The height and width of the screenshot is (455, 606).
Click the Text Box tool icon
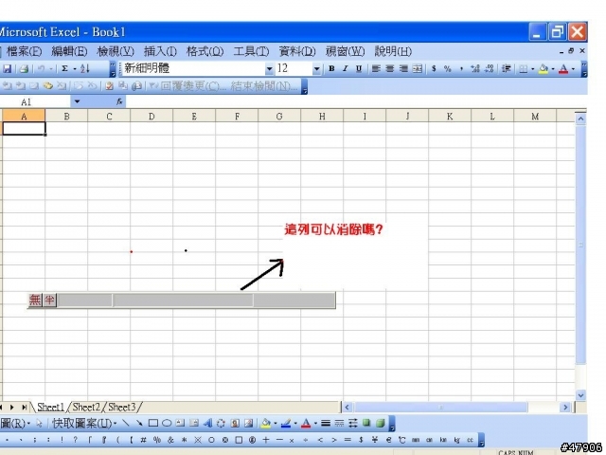pyautogui.click(x=180, y=424)
